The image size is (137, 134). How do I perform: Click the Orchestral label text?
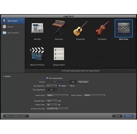pyautogui.click(x=102, y=39)
